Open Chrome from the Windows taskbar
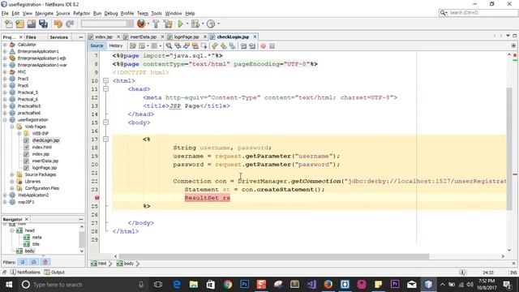This screenshot has width=519, height=292. [x=227, y=285]
